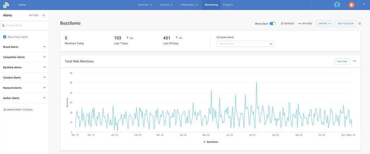370x154 pixels.
Task: Open the chart's three-dot menu
Action: click(354, 61)
